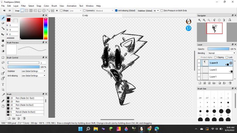Select the Magic Wand tool
237x133 pixels.
[3, 68]
